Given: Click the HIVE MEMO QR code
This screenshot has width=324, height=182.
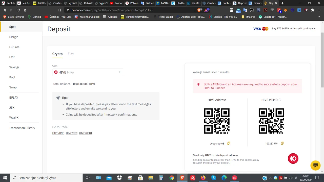Looking at the screenshot, I should tap(271, 121).
